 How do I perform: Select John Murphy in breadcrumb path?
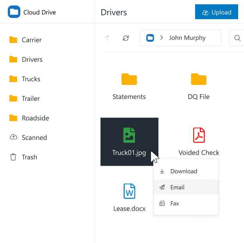pyautogui.click(x=187, y=38)
